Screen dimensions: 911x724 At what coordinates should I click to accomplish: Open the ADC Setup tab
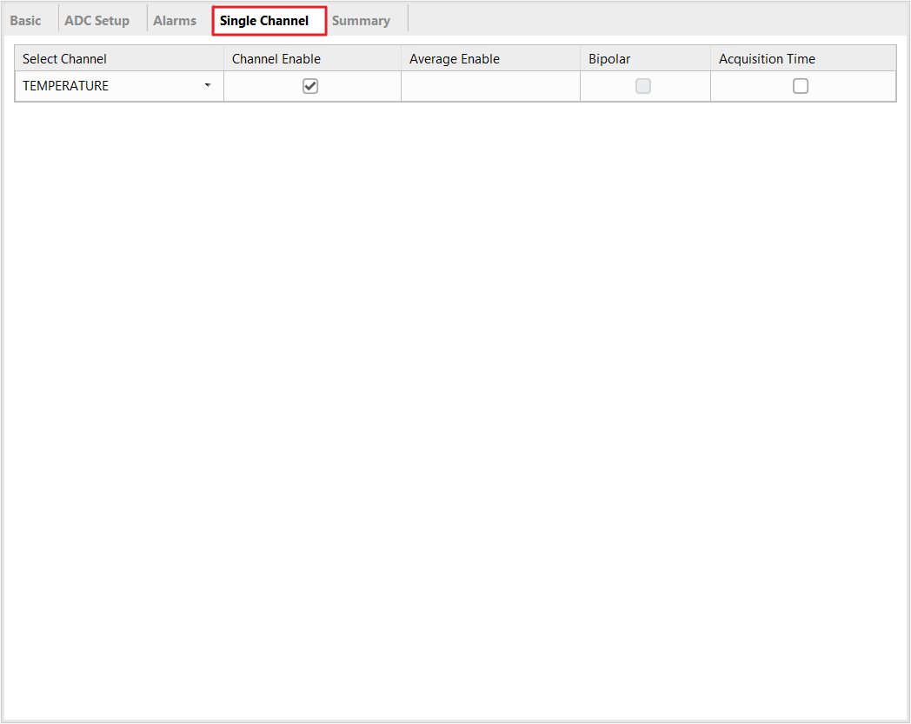click(97, 21)
